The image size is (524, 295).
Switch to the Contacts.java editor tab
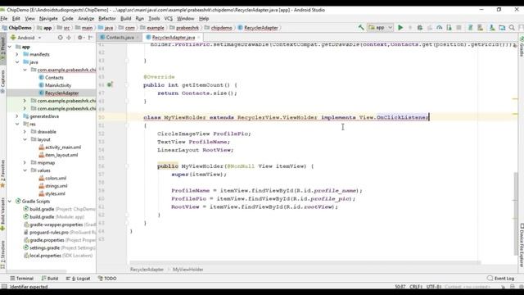[x=120, y=38]
